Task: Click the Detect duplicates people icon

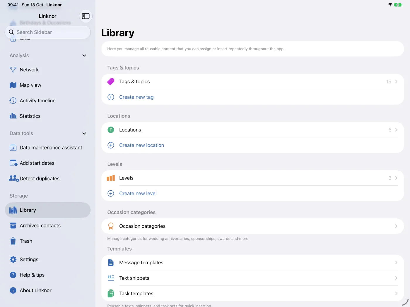Action: 14,178
